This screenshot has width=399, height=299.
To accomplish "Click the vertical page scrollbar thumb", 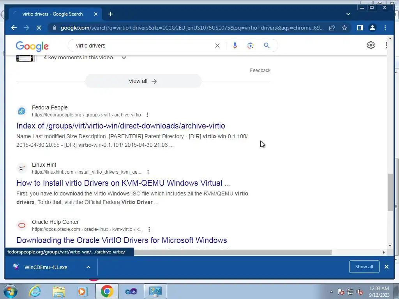I will click(x=390, y=192).
